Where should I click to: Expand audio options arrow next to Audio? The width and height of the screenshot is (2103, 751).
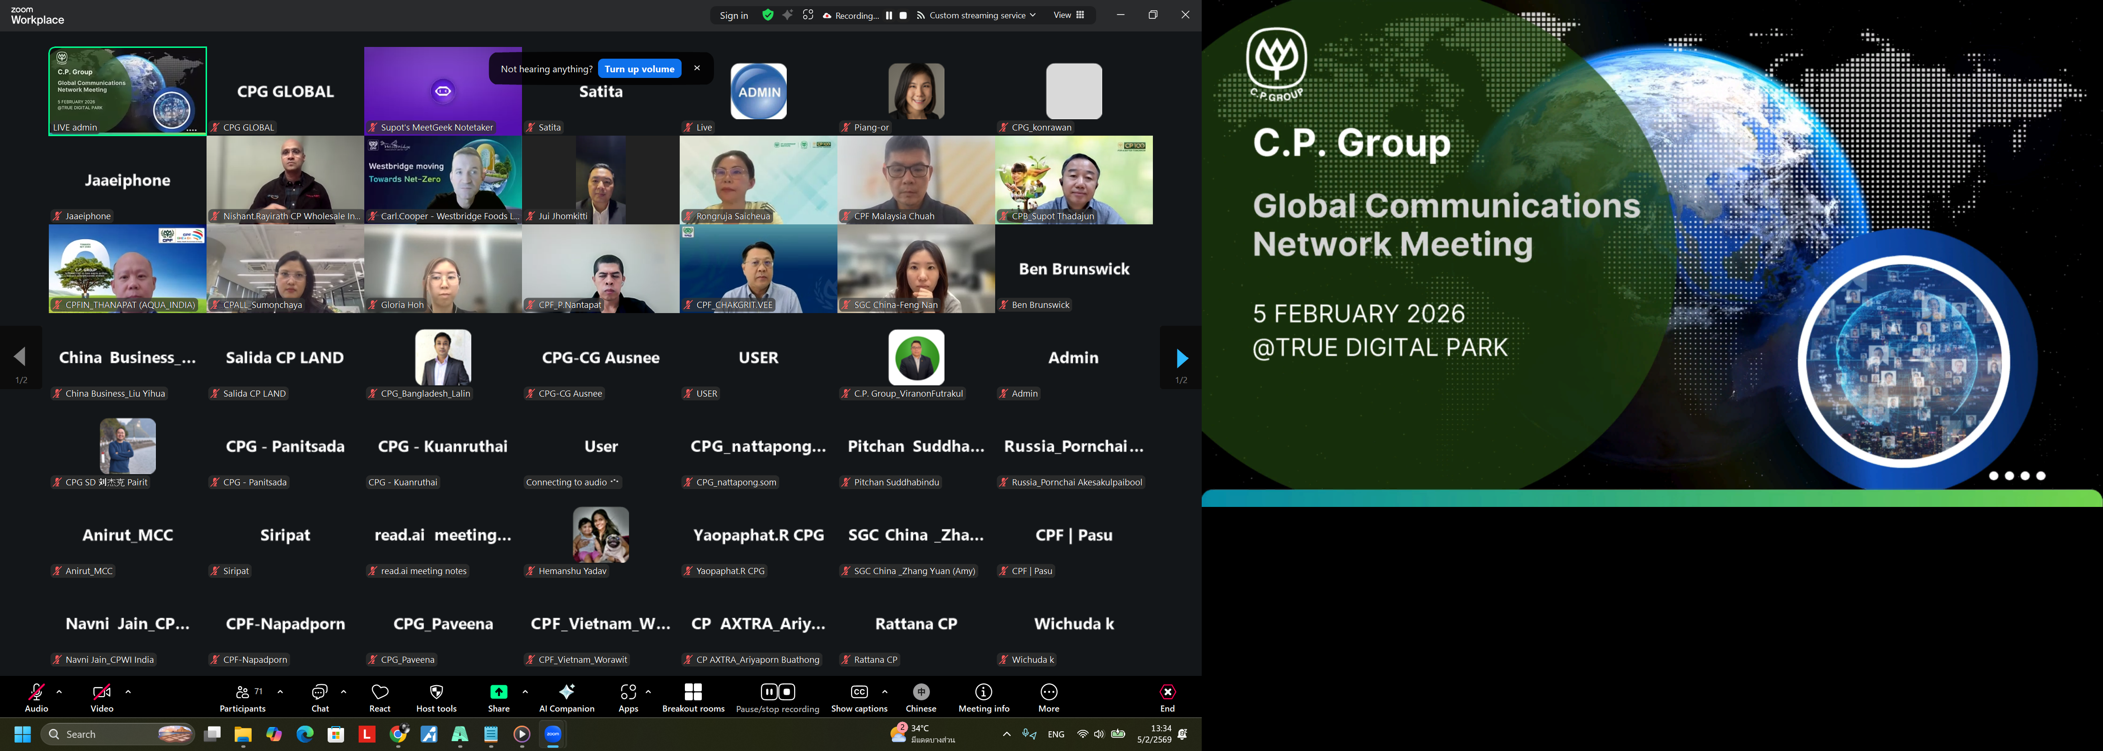pyautogui.click(x=59, y=691)
